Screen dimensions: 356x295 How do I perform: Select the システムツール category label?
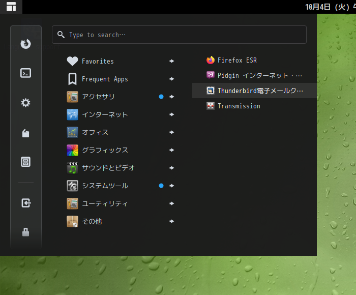105,186
